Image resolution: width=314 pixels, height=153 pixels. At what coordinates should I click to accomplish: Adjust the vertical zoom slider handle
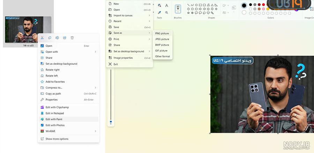(x=111, y=121)
